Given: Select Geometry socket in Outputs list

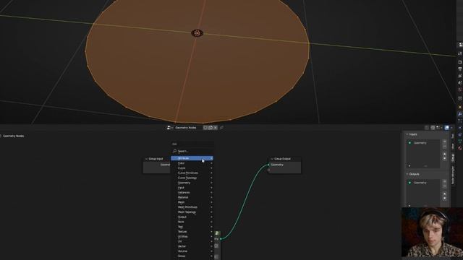Looking at the screenshot, I should [x=422, y=183].
